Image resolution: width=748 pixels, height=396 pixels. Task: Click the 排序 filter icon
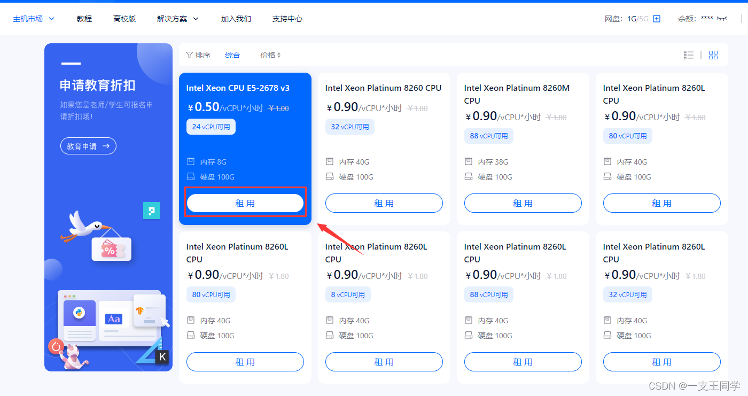coord(189,55)
